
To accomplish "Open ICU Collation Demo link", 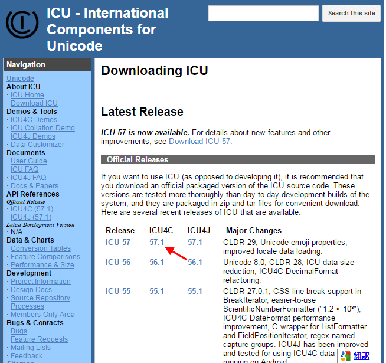I will pyautogui.click(x=42, y=128).
